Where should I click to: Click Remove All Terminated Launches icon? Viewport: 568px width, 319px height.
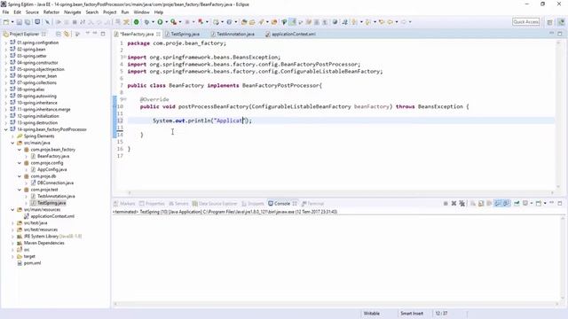(x=461, y=203)
